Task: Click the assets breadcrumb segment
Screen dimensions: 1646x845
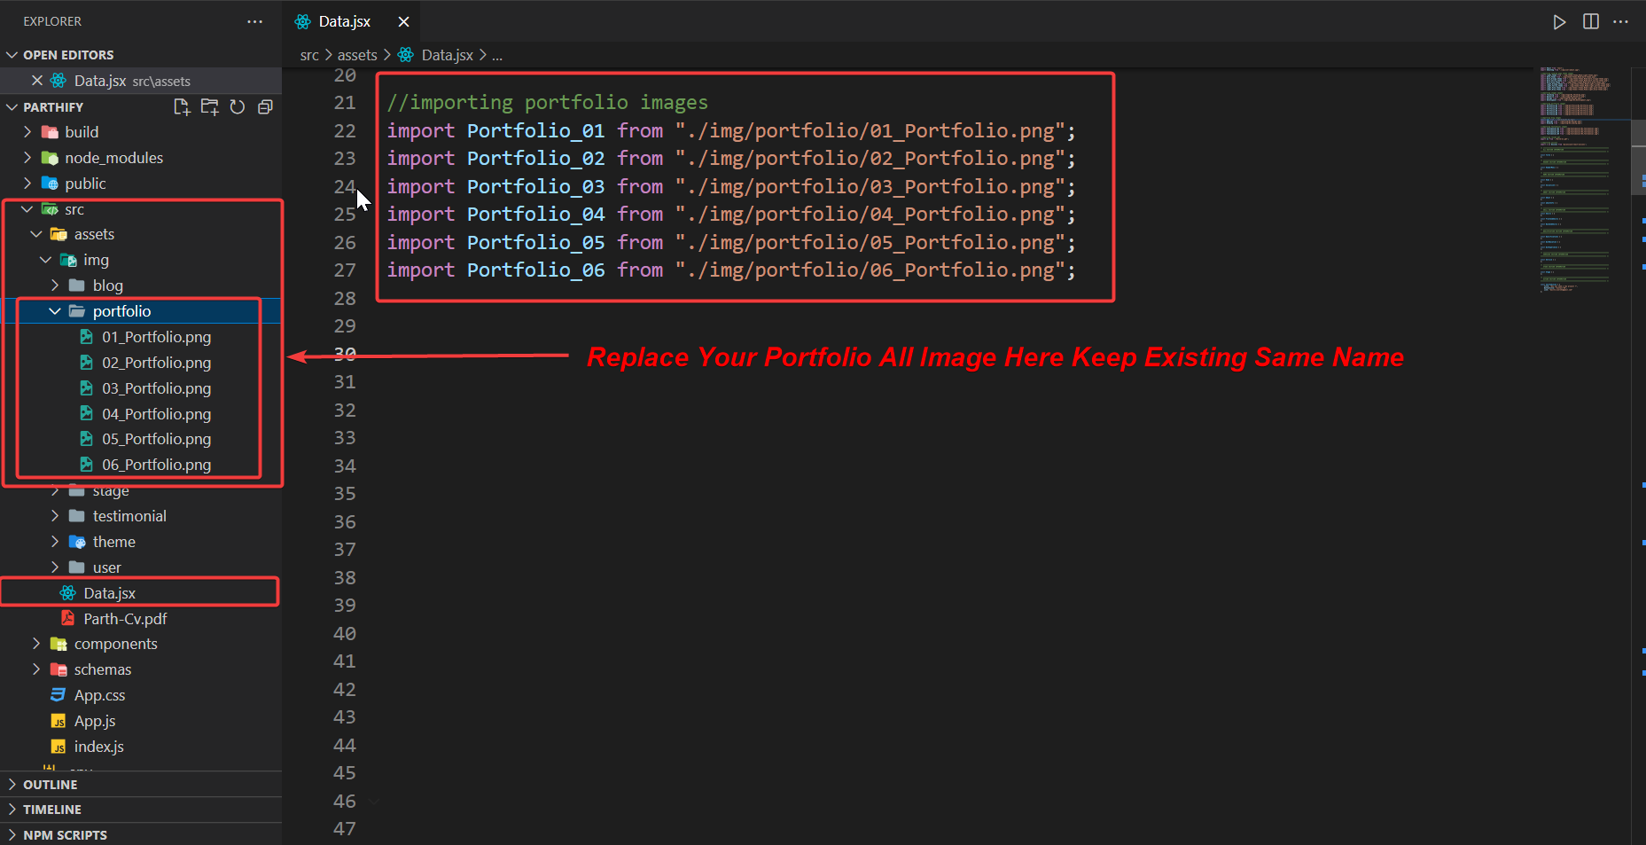Action: (x=357, y=55)
